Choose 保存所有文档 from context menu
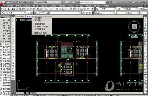 click(x=40, y=24)
